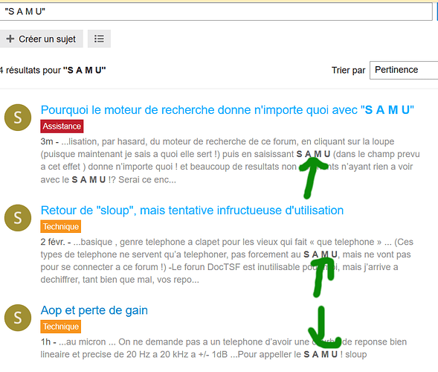Click the first result excerpt text

(231, 161)
